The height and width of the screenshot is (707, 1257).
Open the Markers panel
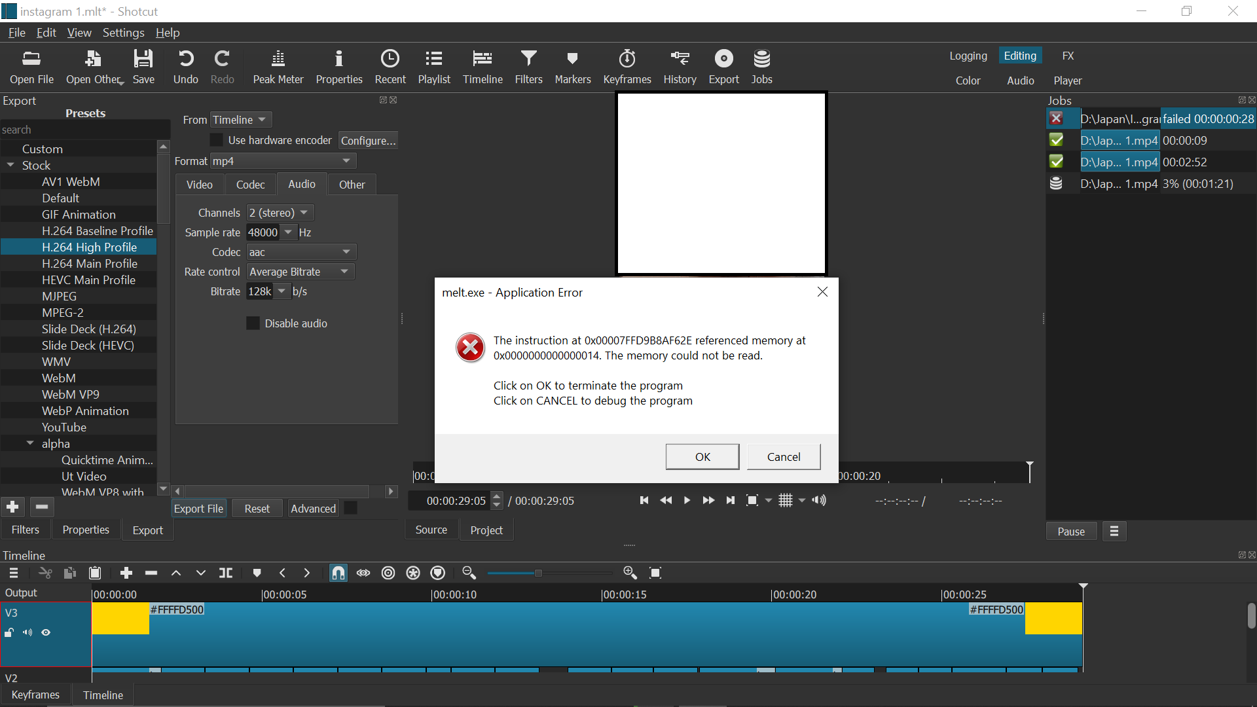coord(573,67)
